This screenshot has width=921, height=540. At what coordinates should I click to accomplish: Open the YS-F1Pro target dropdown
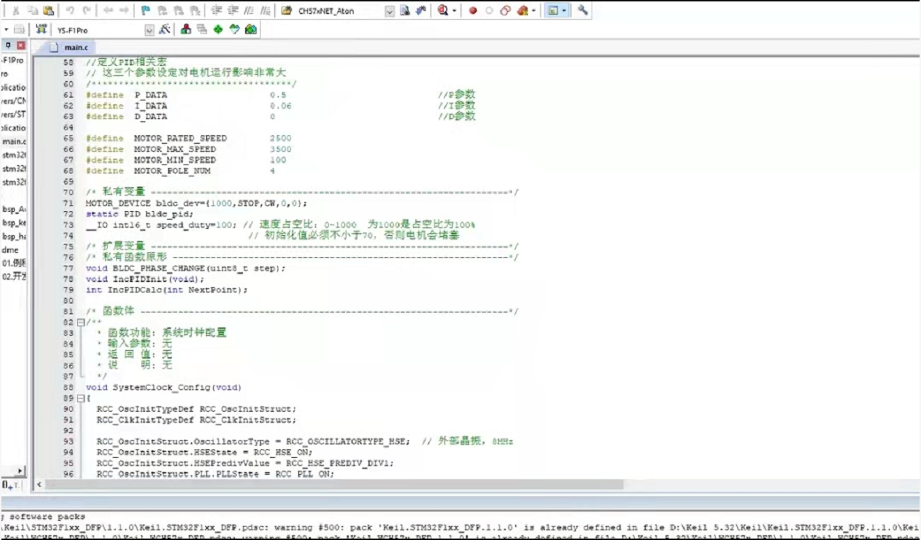pos(149,30)
